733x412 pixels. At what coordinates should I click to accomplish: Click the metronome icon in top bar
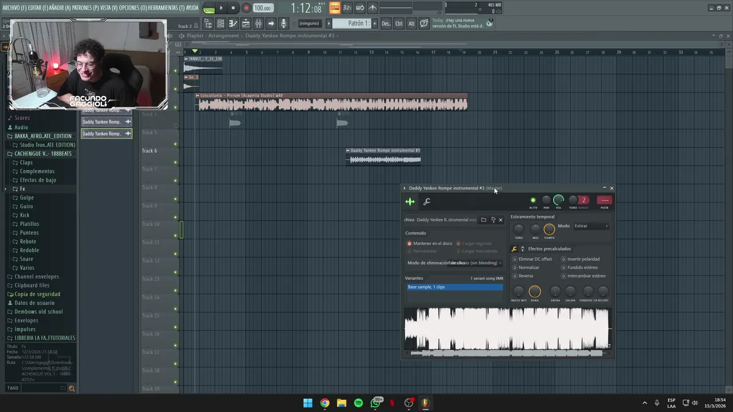(372, 8)
